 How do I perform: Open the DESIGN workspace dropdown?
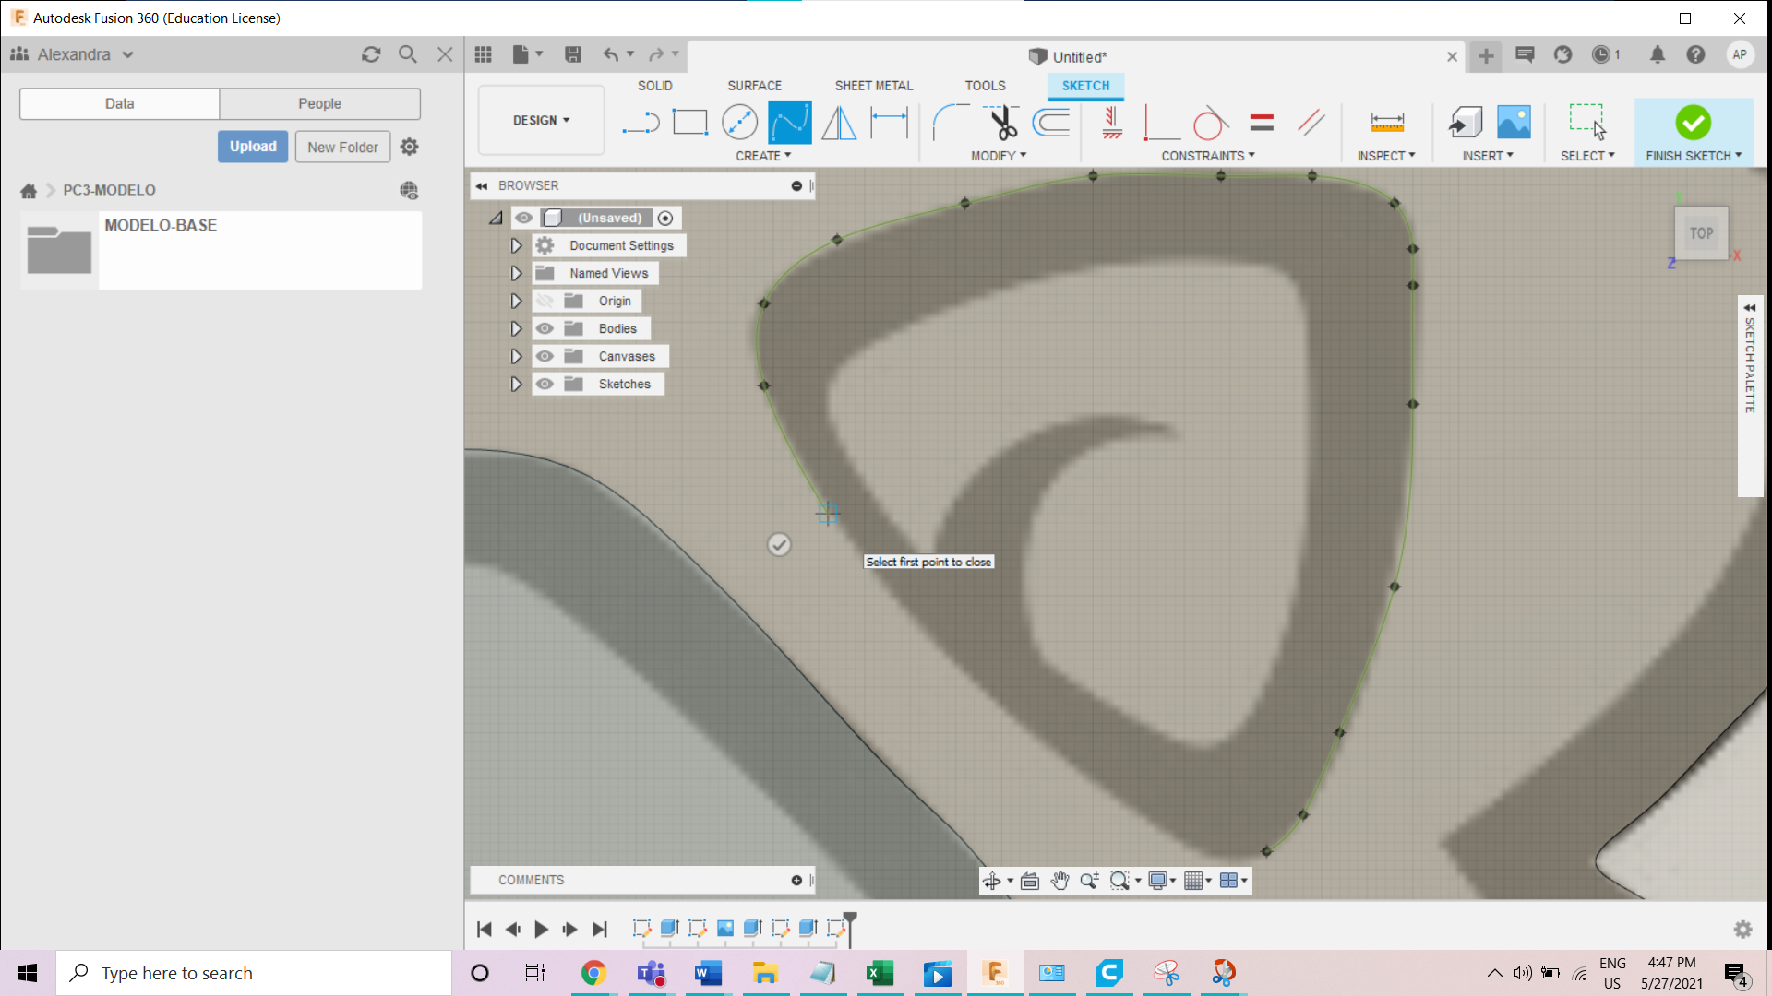[542, 120]
